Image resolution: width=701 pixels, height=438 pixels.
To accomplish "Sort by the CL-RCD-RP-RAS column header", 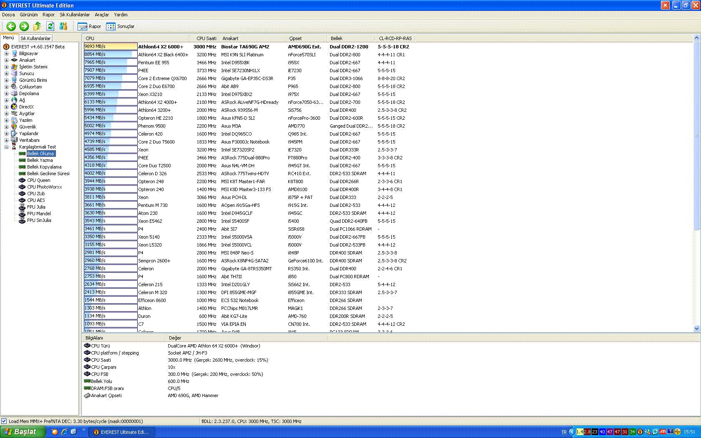I will (395, 38).
